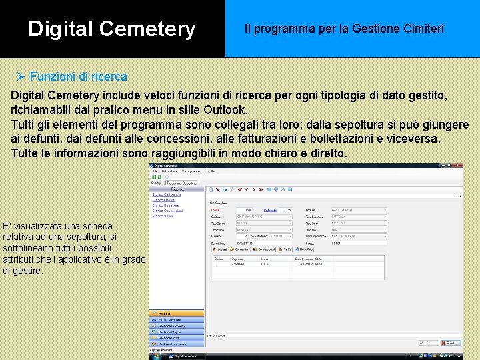Go to previous record arrow
This screenshot has height=360, width=480.
pos(247,190)
